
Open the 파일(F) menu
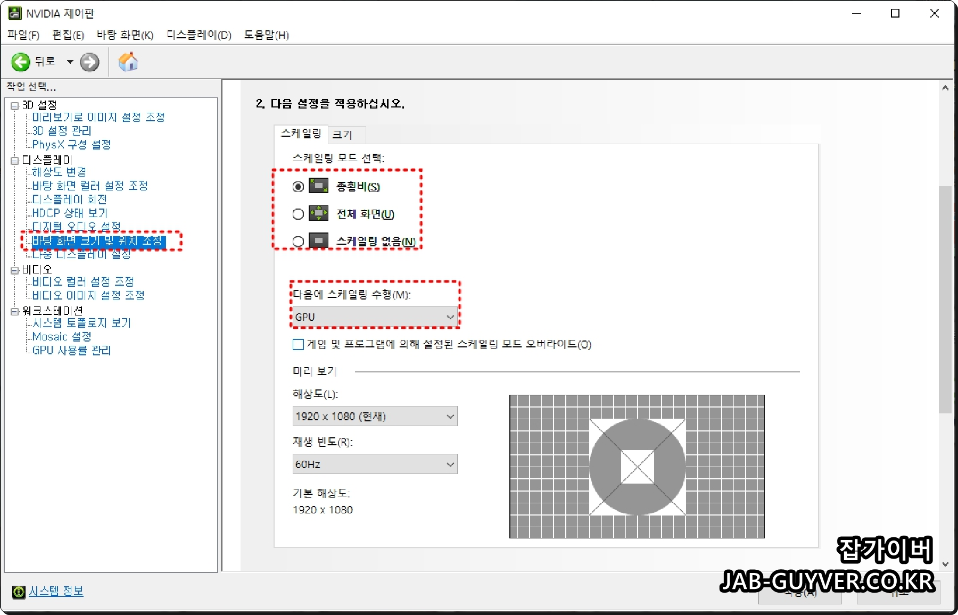click(23, 35)
